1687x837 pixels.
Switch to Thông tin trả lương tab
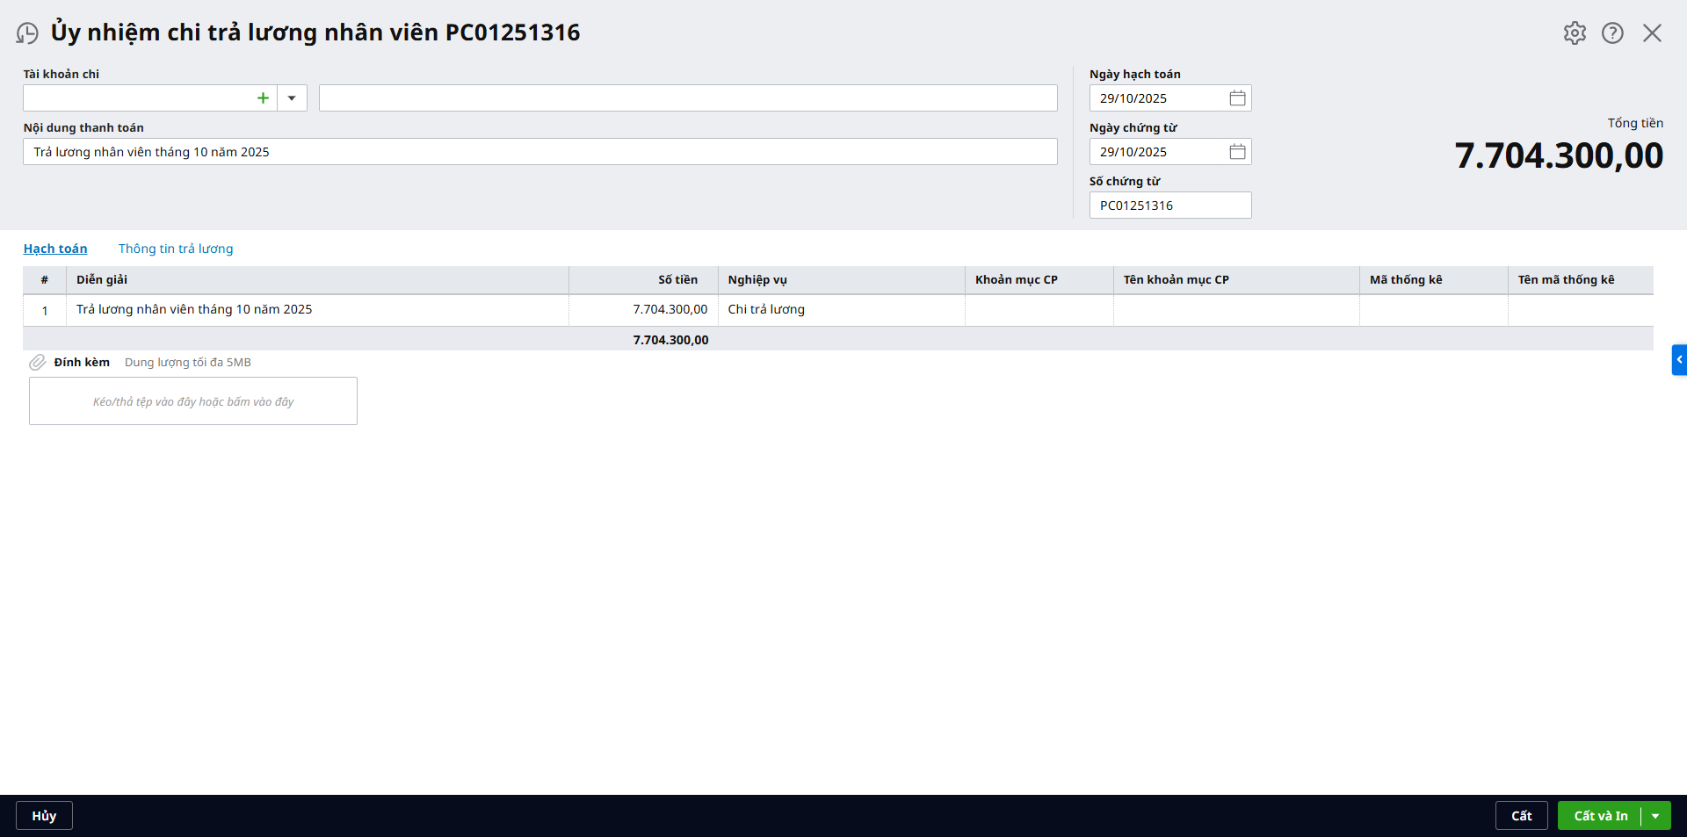[176, 249]
